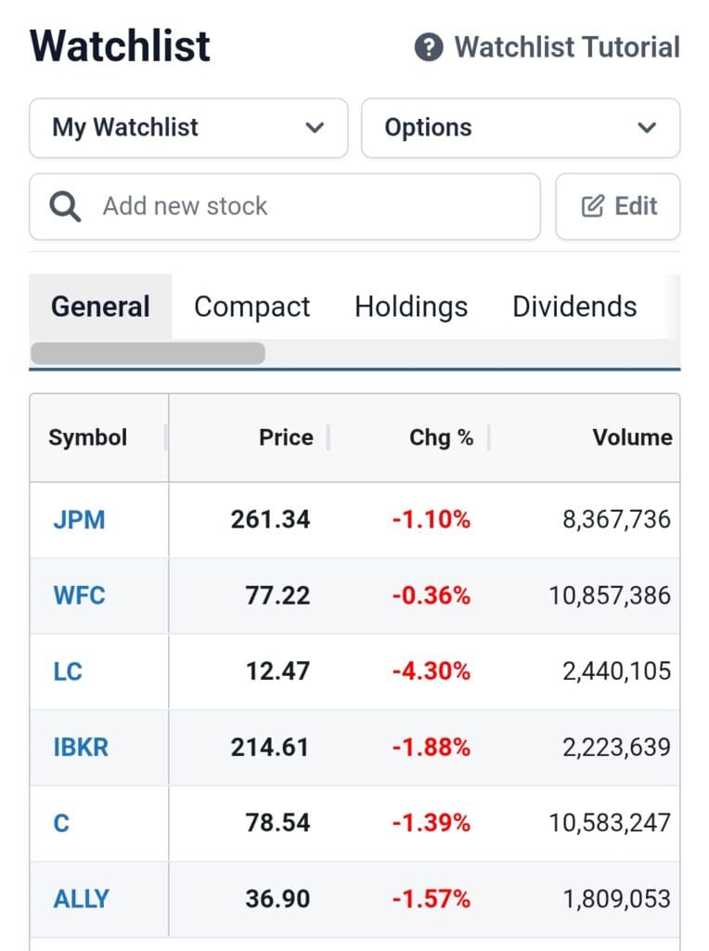
Task: Open the Dividends tab
Action: pos(574,306)
